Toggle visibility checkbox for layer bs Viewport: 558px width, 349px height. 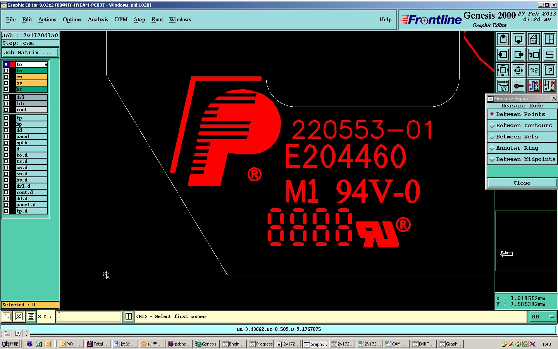[x=6, y=89]
